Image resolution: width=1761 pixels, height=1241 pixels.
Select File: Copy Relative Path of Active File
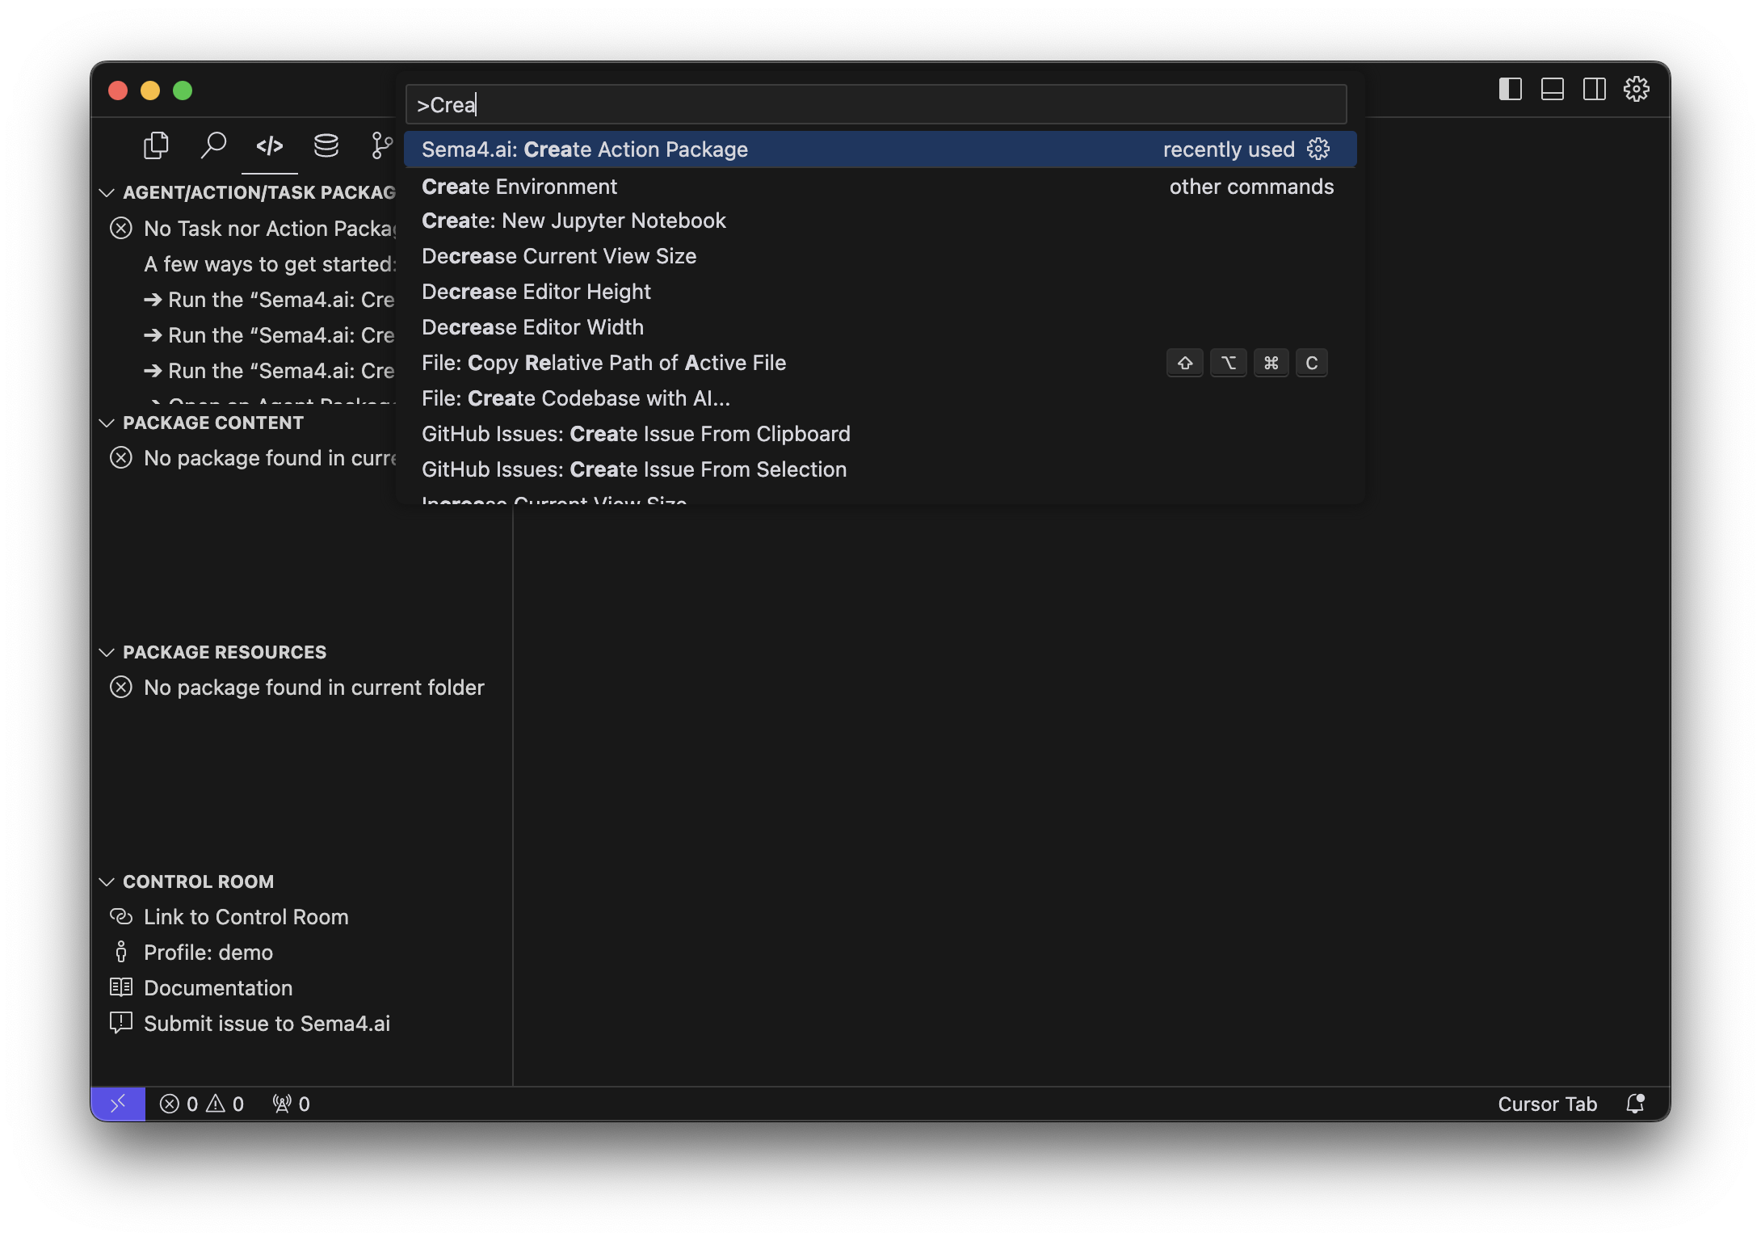[x=880, y=363]
